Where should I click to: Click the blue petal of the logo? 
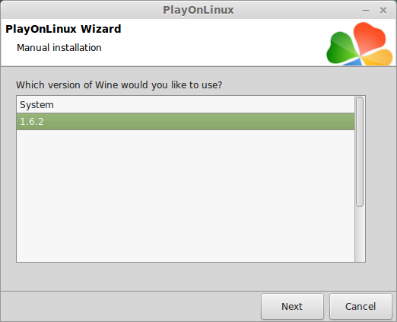pyautogui.click(x=352, y=62)
